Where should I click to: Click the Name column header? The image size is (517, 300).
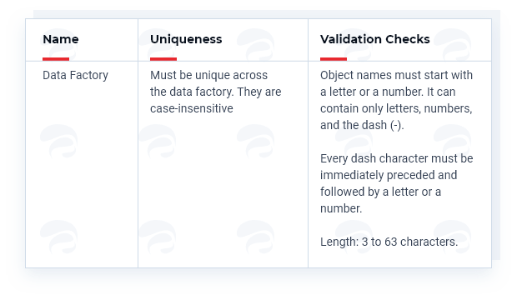coord(61,39)
